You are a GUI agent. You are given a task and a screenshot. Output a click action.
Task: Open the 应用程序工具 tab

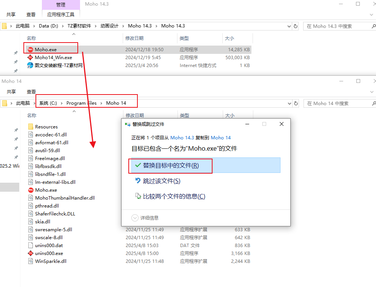(x=61, y=15)
